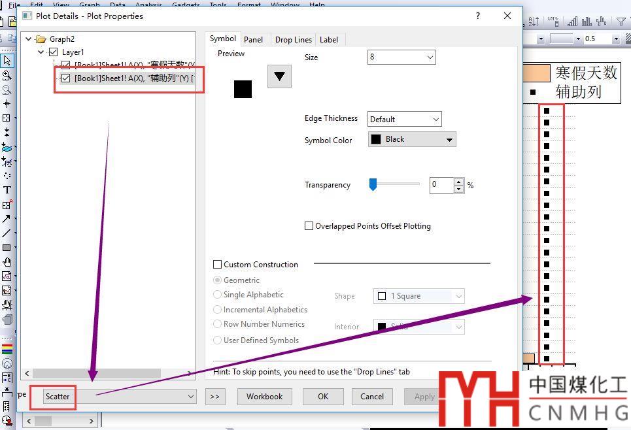This screenshot has width=631, height=430.
Task: Switch to the Panel tab
Action: pyautogui.click(x=253, y=39)
